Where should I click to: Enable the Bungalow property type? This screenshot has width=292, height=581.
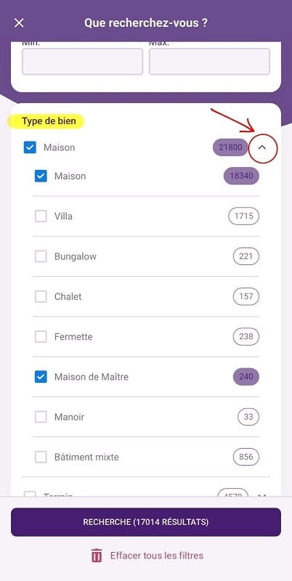pyautogui.click(x=41, y=256)
